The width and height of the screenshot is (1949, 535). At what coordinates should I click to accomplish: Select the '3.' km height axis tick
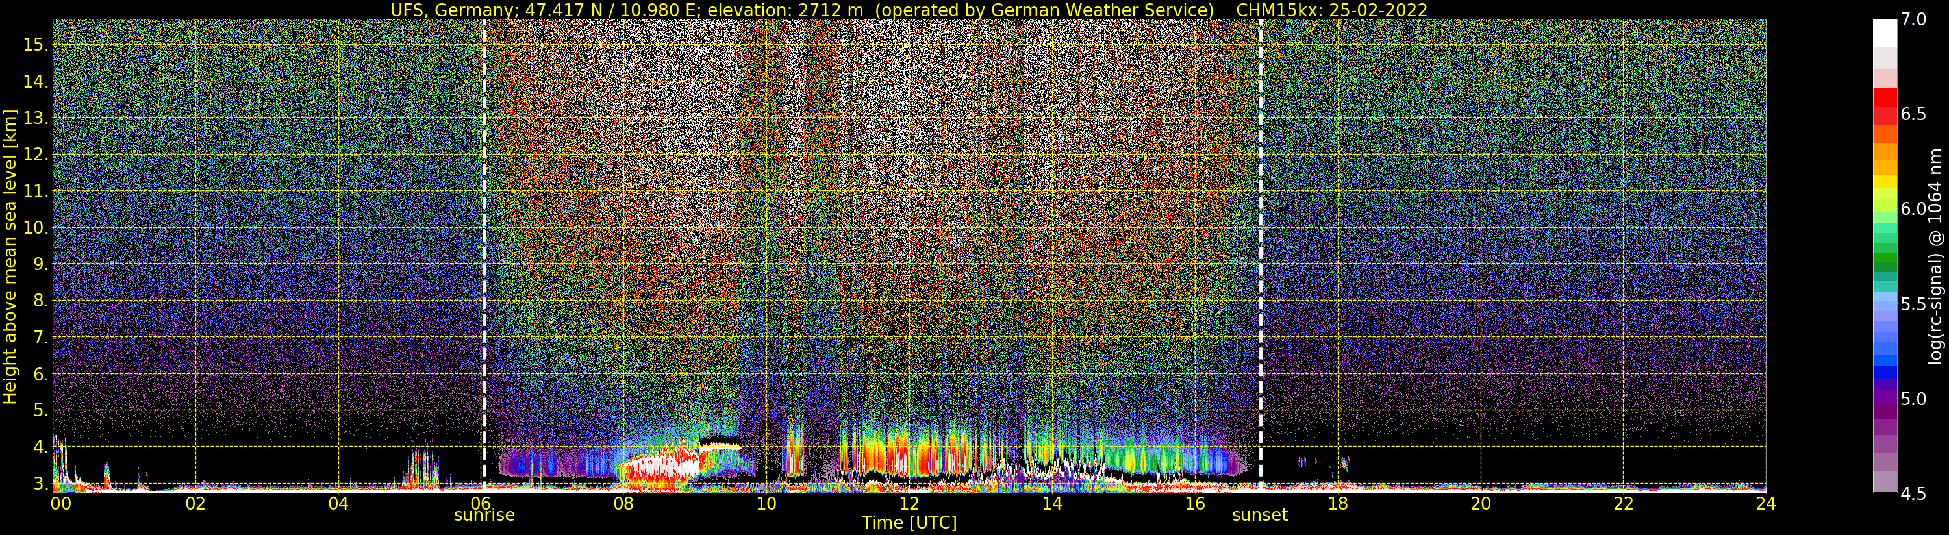pos(41,484)
